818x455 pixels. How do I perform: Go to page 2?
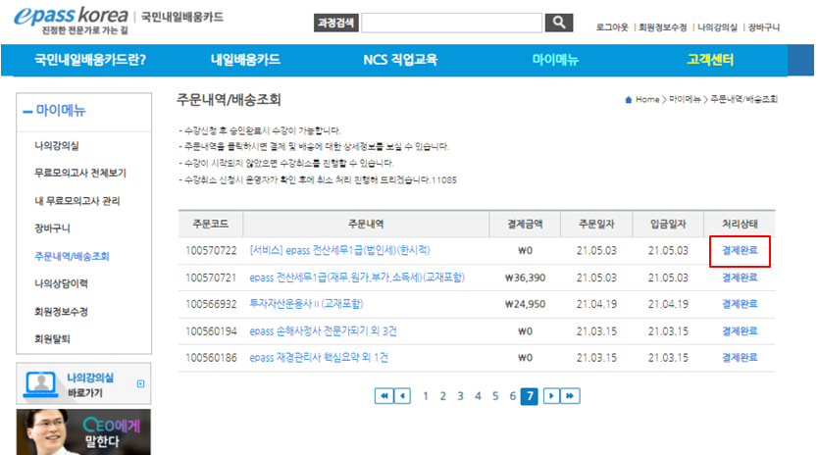(x=443, y=396)
